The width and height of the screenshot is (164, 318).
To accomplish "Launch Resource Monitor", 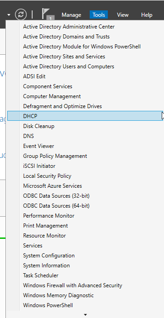I will [x=85, y=236].
